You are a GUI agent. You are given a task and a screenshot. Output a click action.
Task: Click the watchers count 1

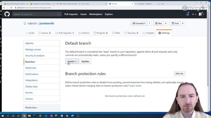tap(149, 23)
